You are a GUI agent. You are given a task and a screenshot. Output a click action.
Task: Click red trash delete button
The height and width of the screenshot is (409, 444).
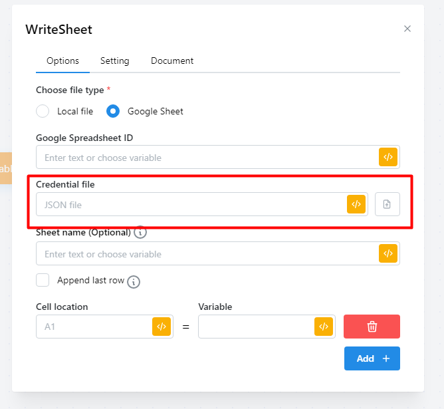(x=372, y=327)
